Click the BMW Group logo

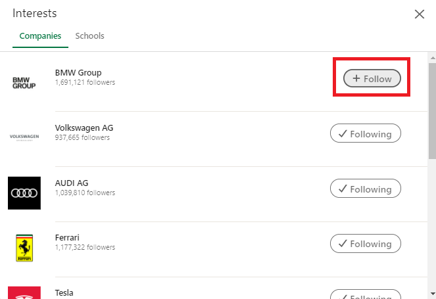point(24,83)
